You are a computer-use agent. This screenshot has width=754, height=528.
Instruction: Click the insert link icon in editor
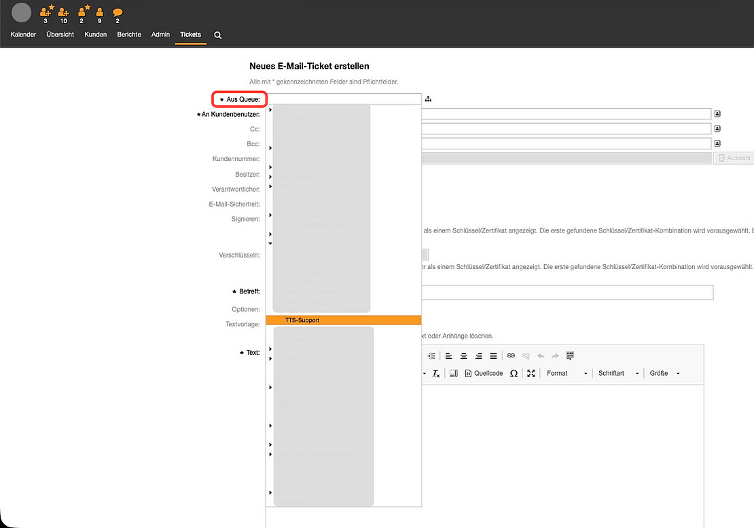point(511,355)
